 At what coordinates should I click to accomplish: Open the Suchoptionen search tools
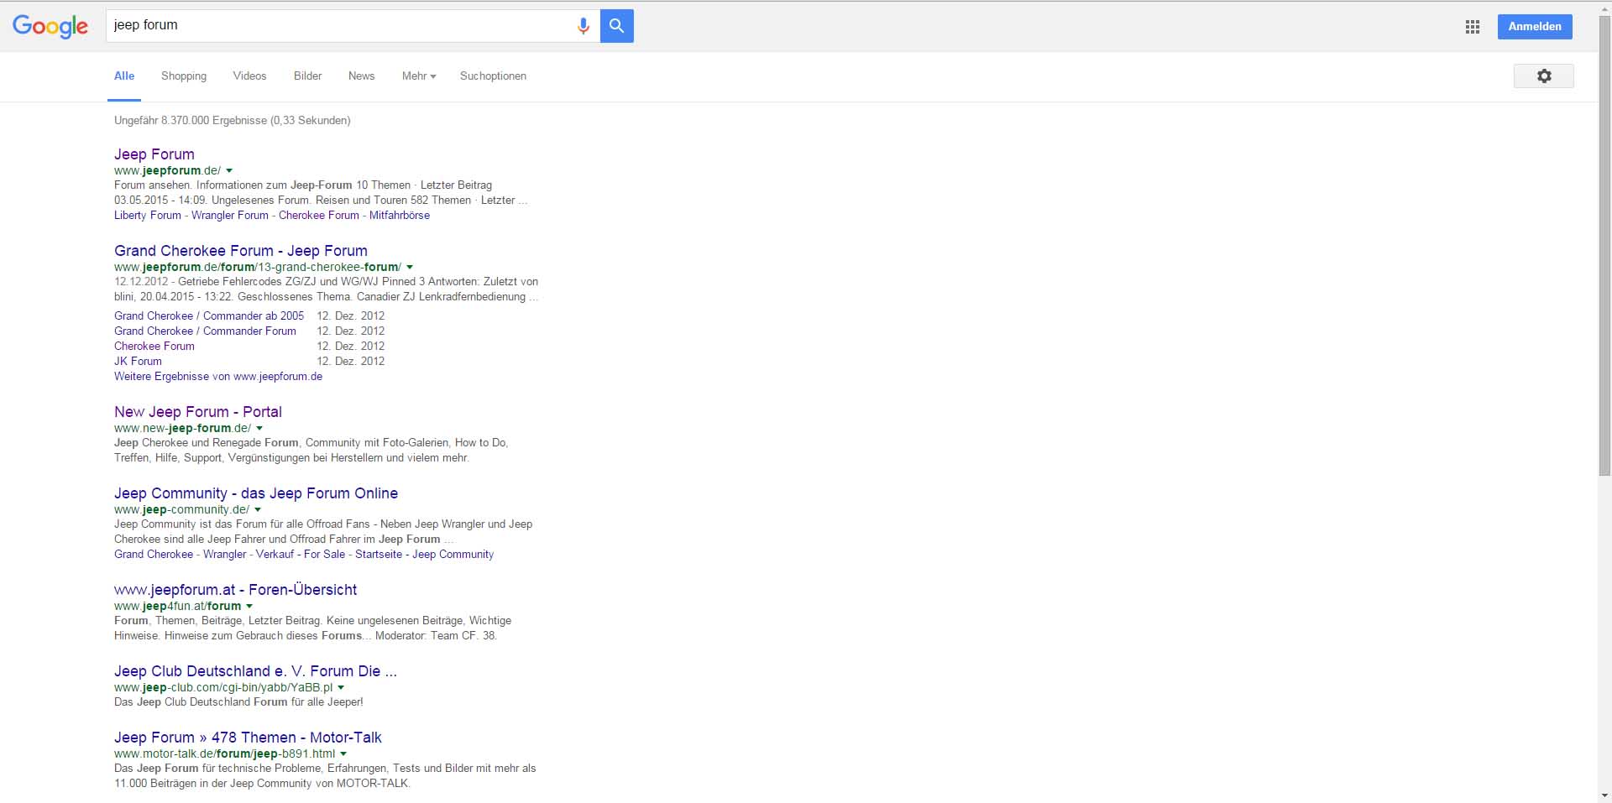(x=493, y=76)
